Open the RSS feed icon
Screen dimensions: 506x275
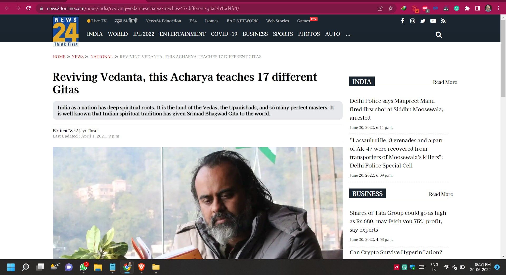pyautogui.click(x=443, y=21)
